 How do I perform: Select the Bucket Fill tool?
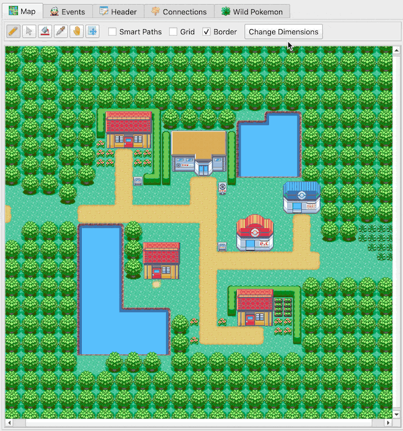[45, 32]
